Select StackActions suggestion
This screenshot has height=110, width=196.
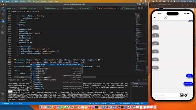[56, 86]
